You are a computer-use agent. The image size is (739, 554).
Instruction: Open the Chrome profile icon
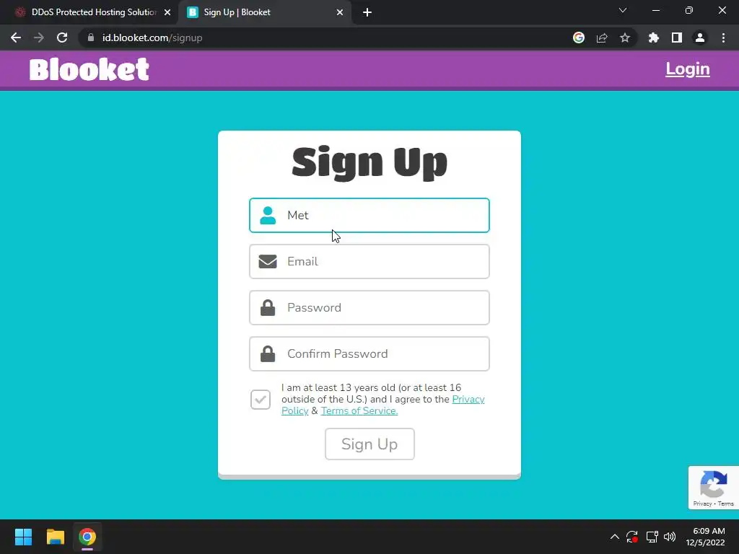(x=700, y=38)
